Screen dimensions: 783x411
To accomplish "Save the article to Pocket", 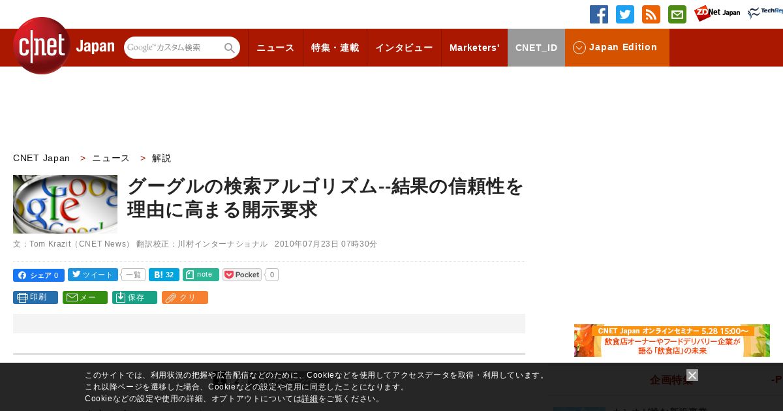I will coord(242,275).
